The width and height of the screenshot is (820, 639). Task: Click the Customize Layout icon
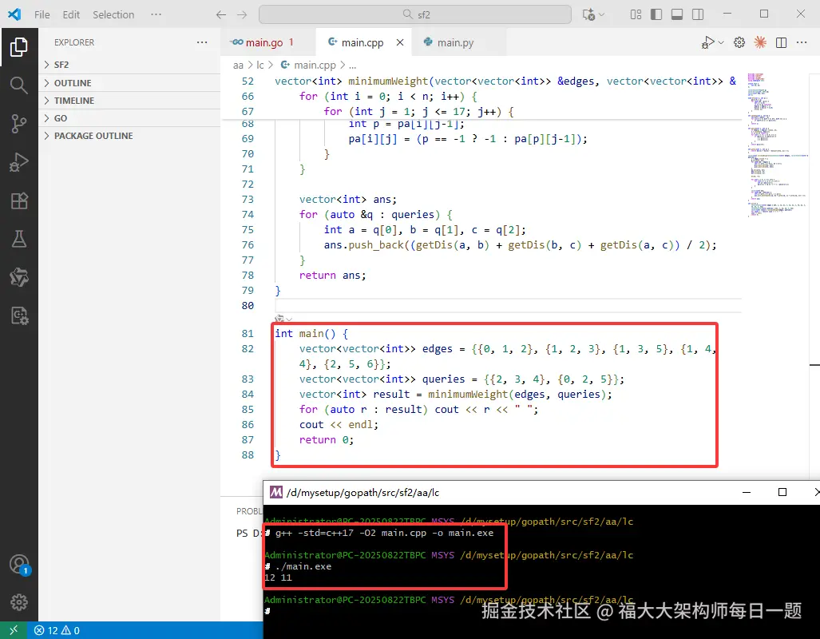click(636, 14)
